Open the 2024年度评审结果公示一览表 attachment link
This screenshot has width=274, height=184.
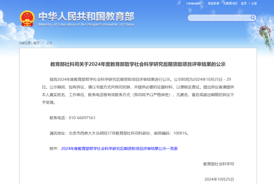tap(119, 148)
